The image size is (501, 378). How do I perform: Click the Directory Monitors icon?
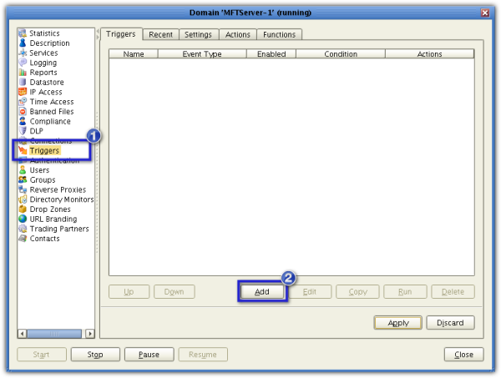coord(23,199)
